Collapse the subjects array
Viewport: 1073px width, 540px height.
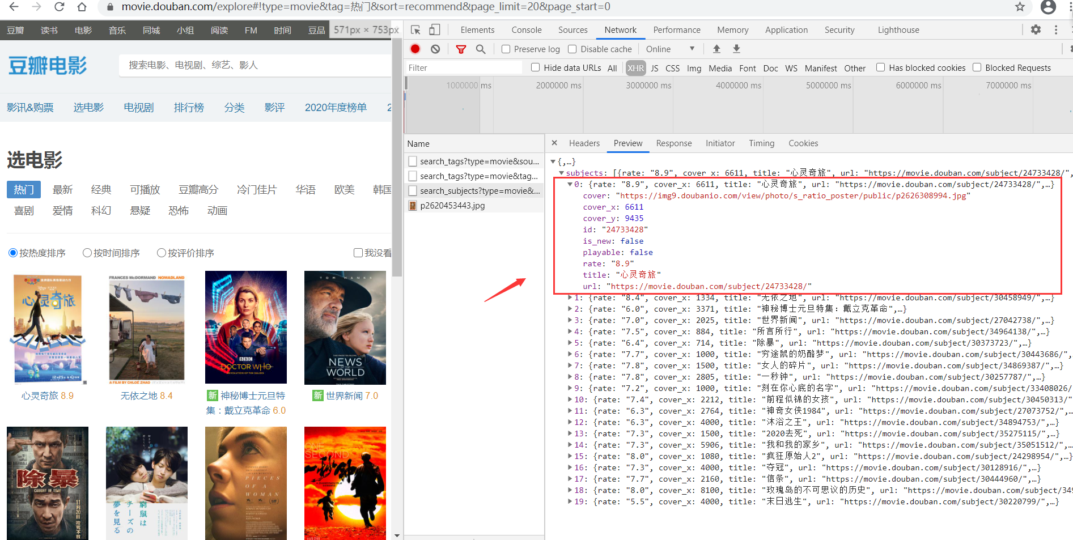pyautogui.click(x=561, y=173)
